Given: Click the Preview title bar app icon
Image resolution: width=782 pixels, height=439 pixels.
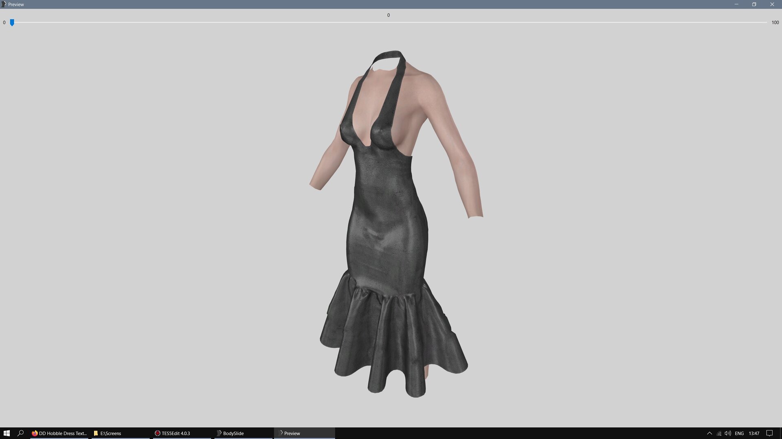Looking at the screenshot, I should click(x=4, y=4).
